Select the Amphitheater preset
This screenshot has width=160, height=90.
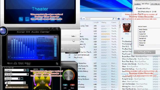[143, 29]
